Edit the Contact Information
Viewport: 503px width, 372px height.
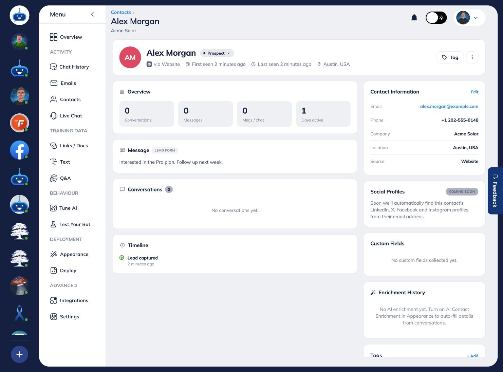474,92
